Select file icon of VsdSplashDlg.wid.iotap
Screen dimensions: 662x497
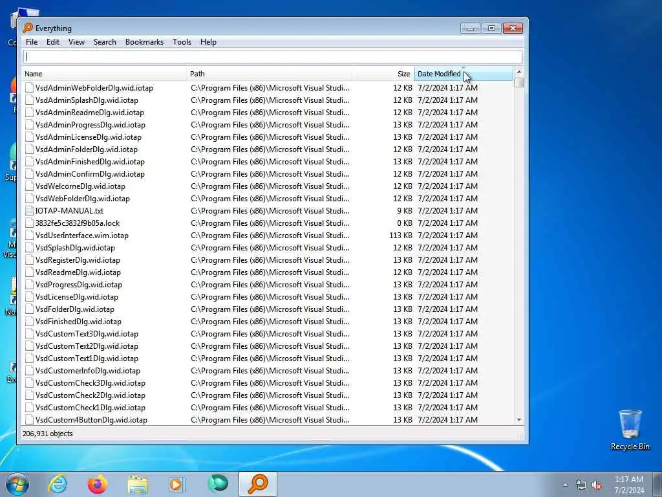[29, 248]
